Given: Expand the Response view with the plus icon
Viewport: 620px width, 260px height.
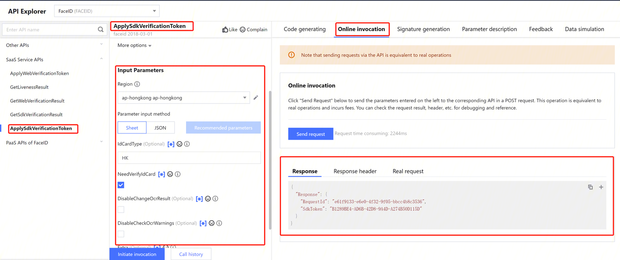Looking at the screenshot, I should 601,187.
